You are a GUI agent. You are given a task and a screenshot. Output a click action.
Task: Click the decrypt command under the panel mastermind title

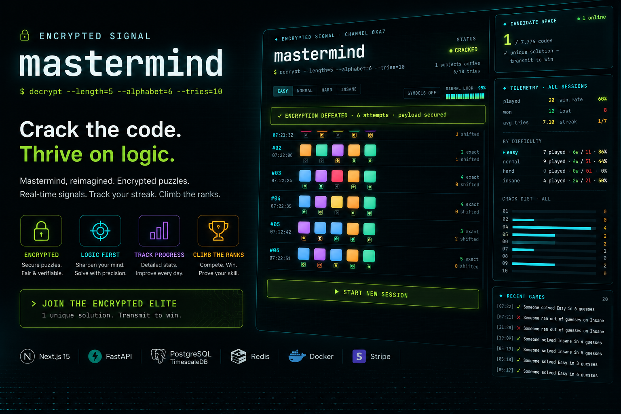click(339, 70)
